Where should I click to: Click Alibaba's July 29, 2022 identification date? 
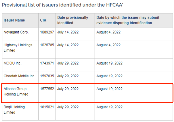68,89
